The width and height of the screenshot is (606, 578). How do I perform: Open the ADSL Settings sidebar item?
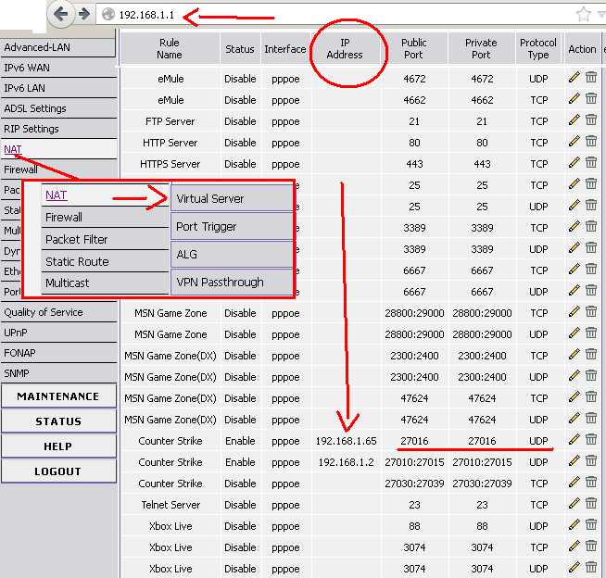pos(35,108)
